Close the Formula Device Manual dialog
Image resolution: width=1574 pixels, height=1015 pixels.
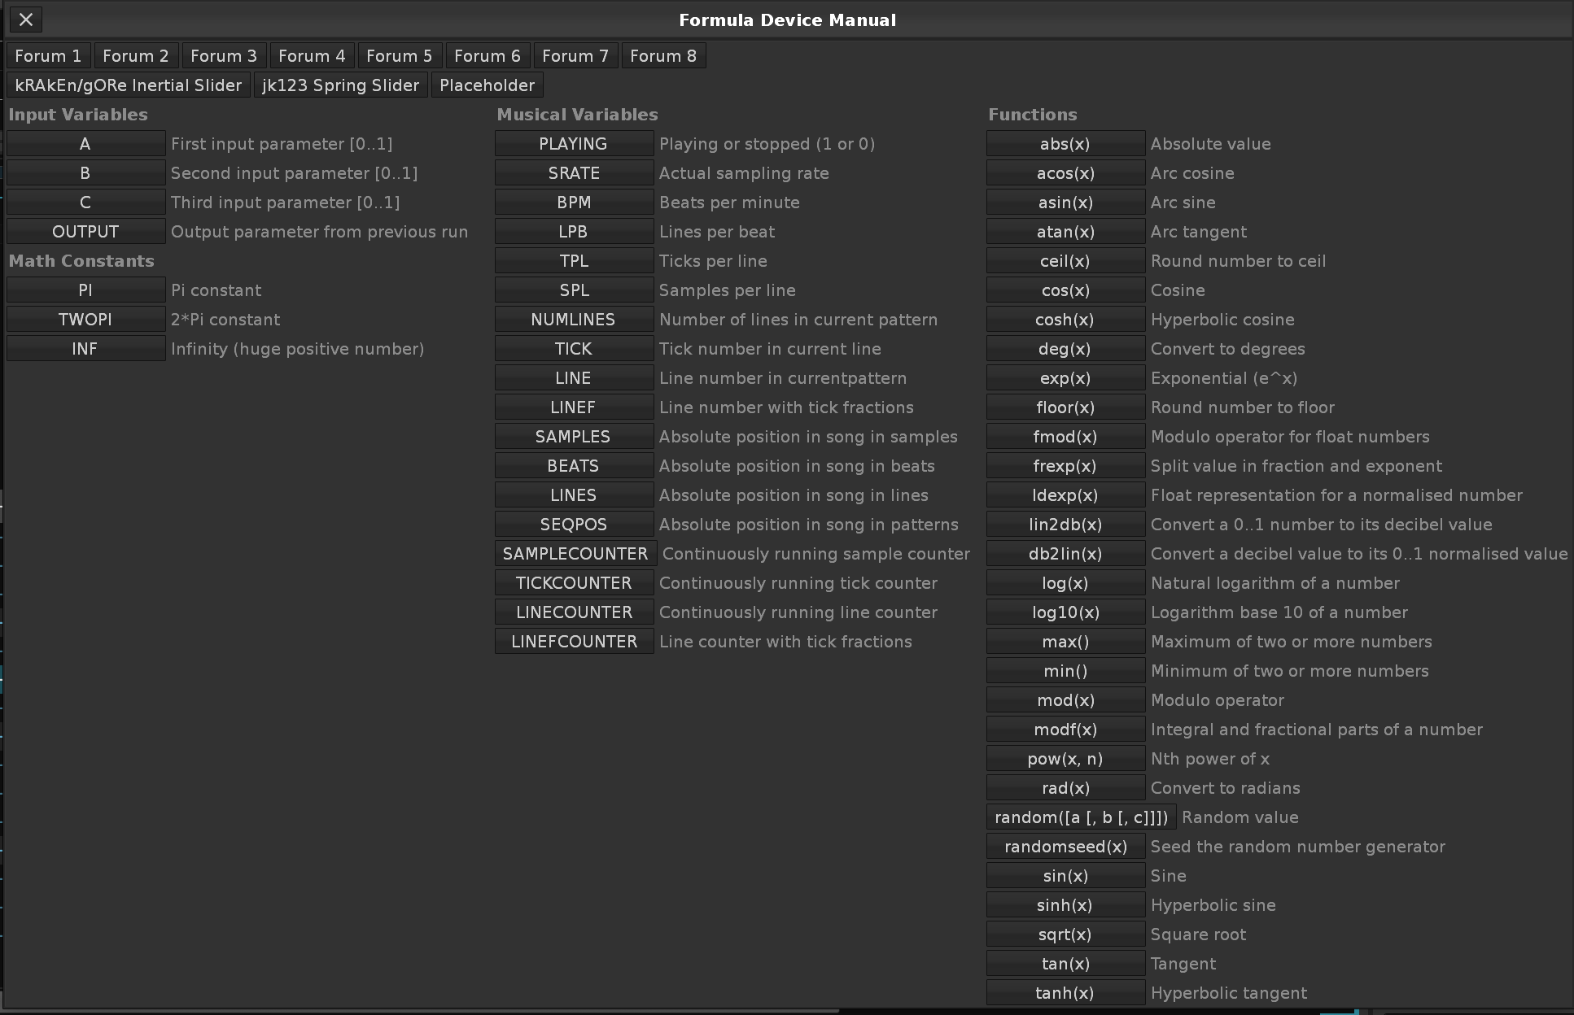[26, 20]
